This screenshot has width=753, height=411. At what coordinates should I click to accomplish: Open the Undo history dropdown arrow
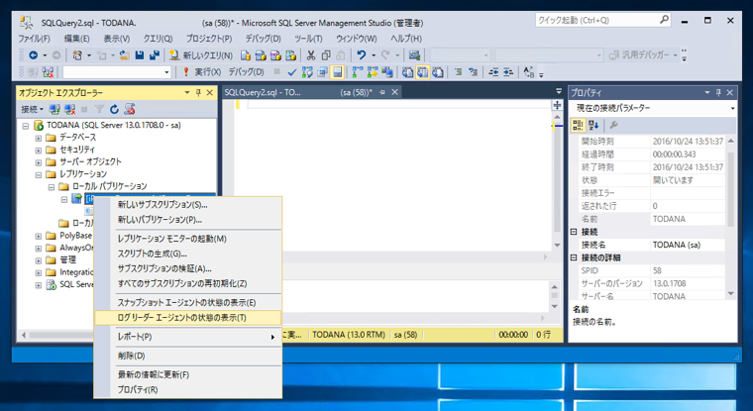(374, 55)
